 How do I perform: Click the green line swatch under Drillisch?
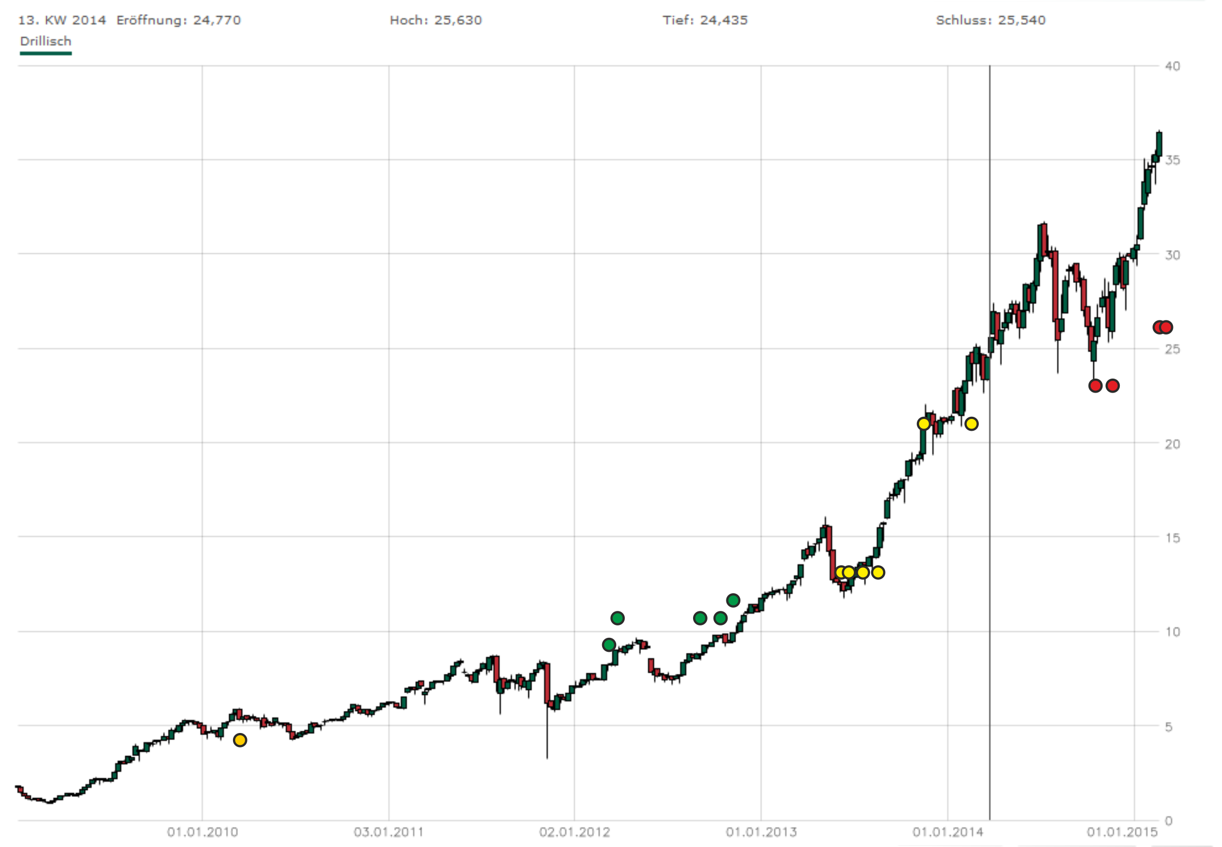[x=46, y=53]
